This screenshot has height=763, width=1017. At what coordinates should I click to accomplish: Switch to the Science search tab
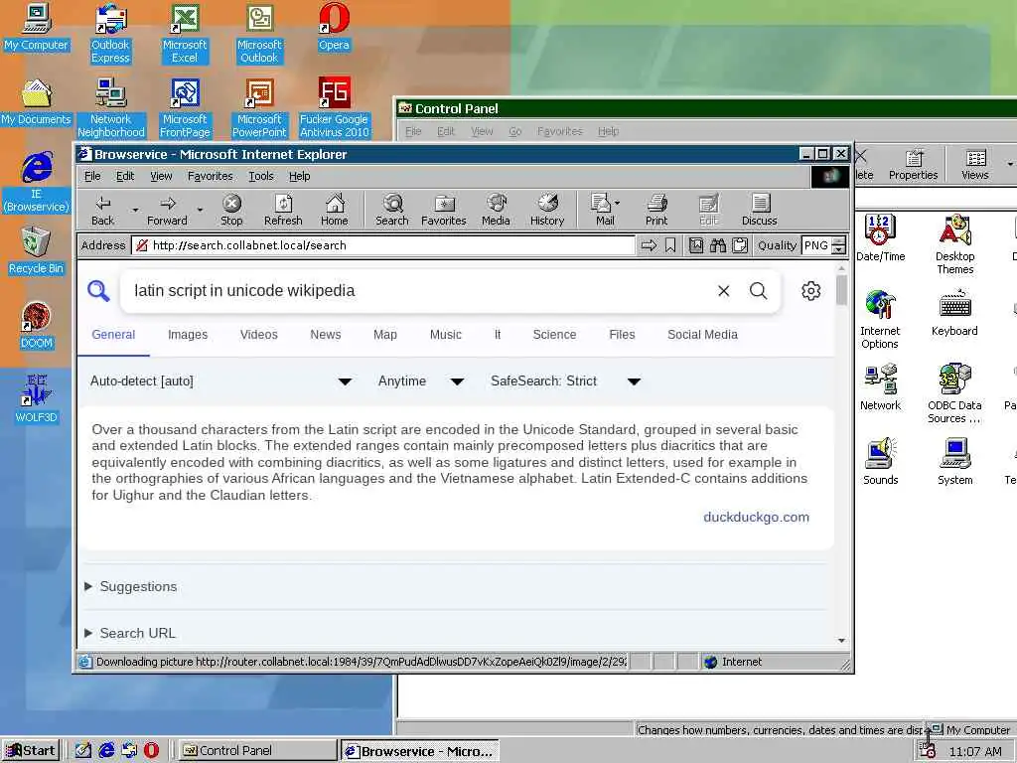pos(554,335)
